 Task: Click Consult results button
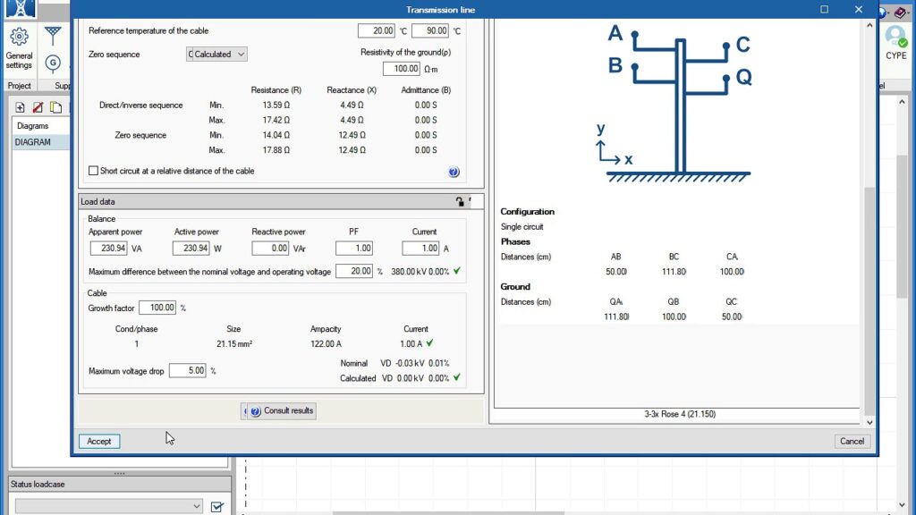click(280, 411)
